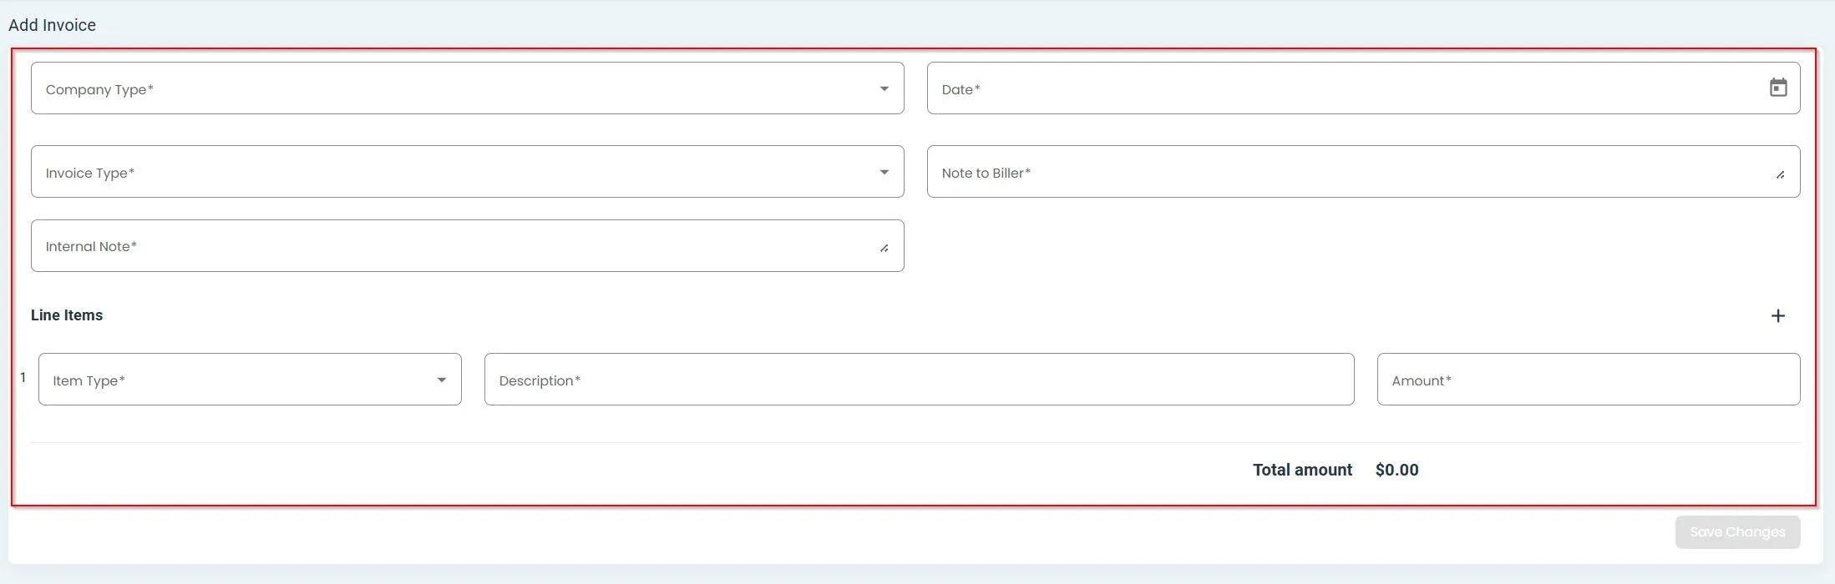Click line item row number 1
Screen dimensions: 1835x584
[x=23, y=377]
